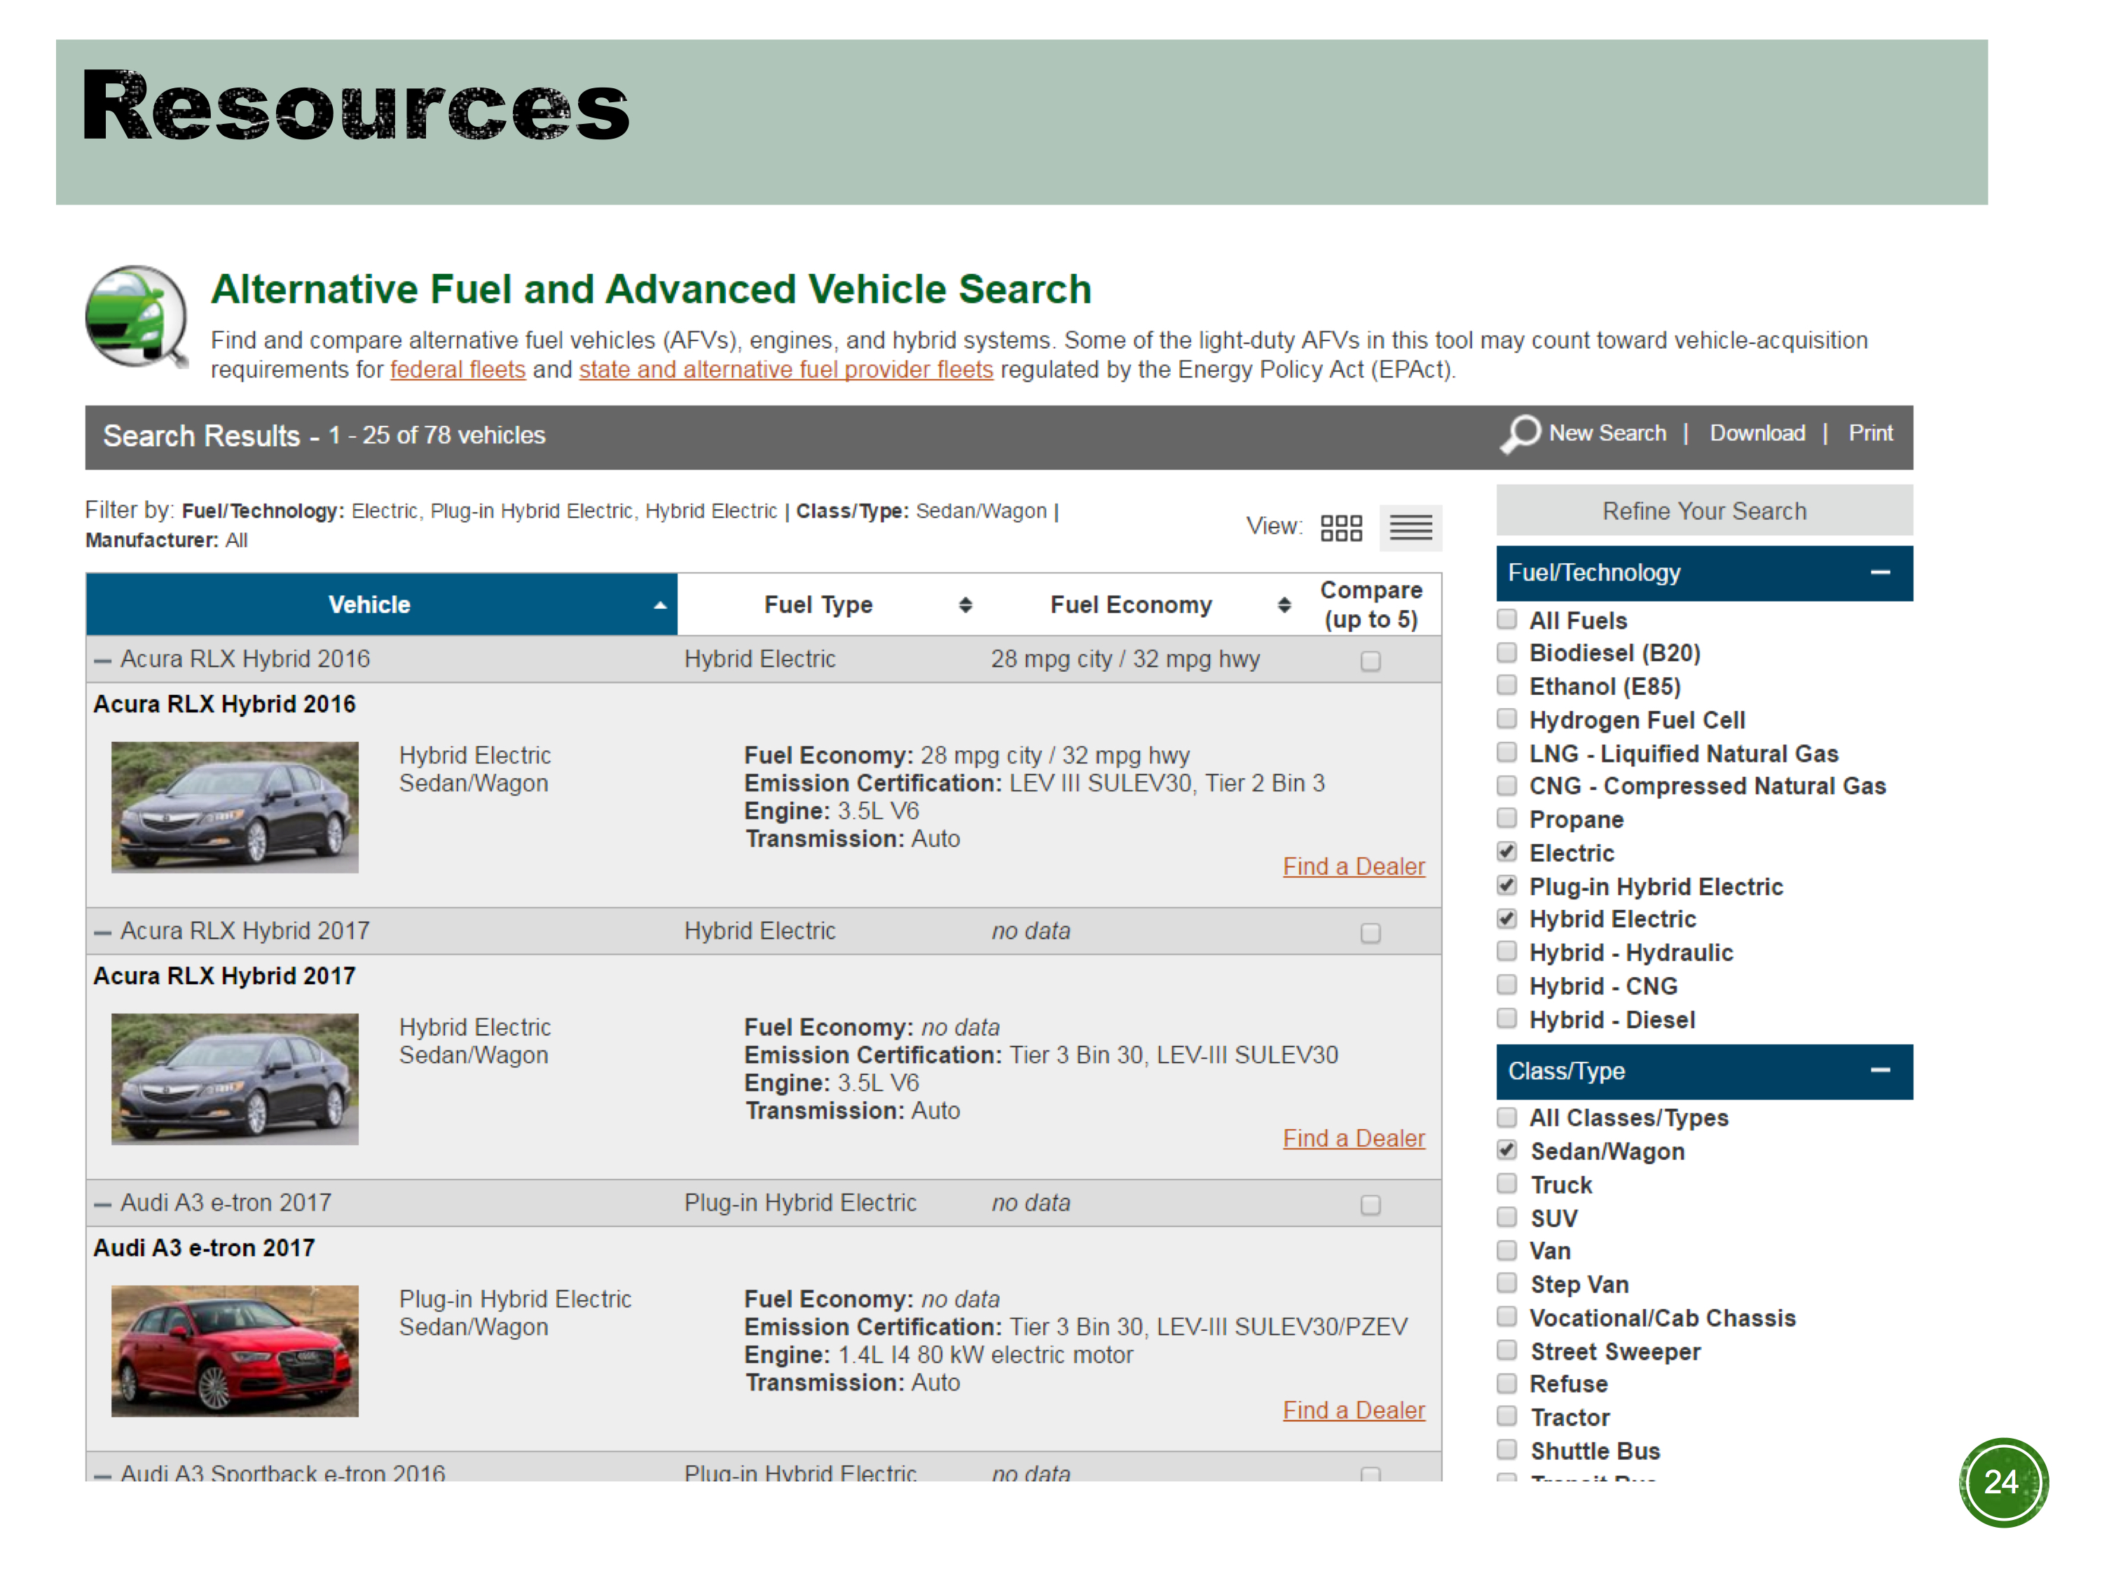
Task: Collapse the Acura RLX Hybrid 2016 row
Action: click(x=102, y=661)
